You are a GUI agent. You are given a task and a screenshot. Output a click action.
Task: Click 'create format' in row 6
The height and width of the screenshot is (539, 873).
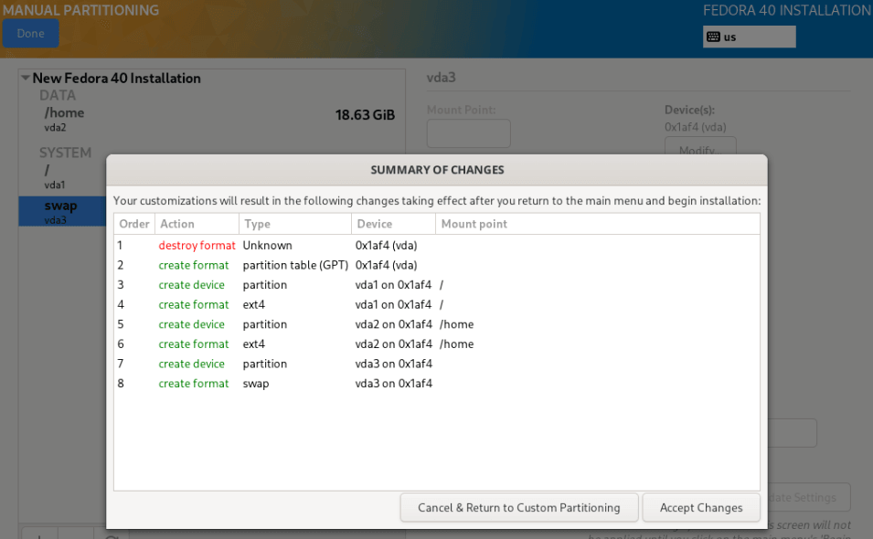[194, 344]
